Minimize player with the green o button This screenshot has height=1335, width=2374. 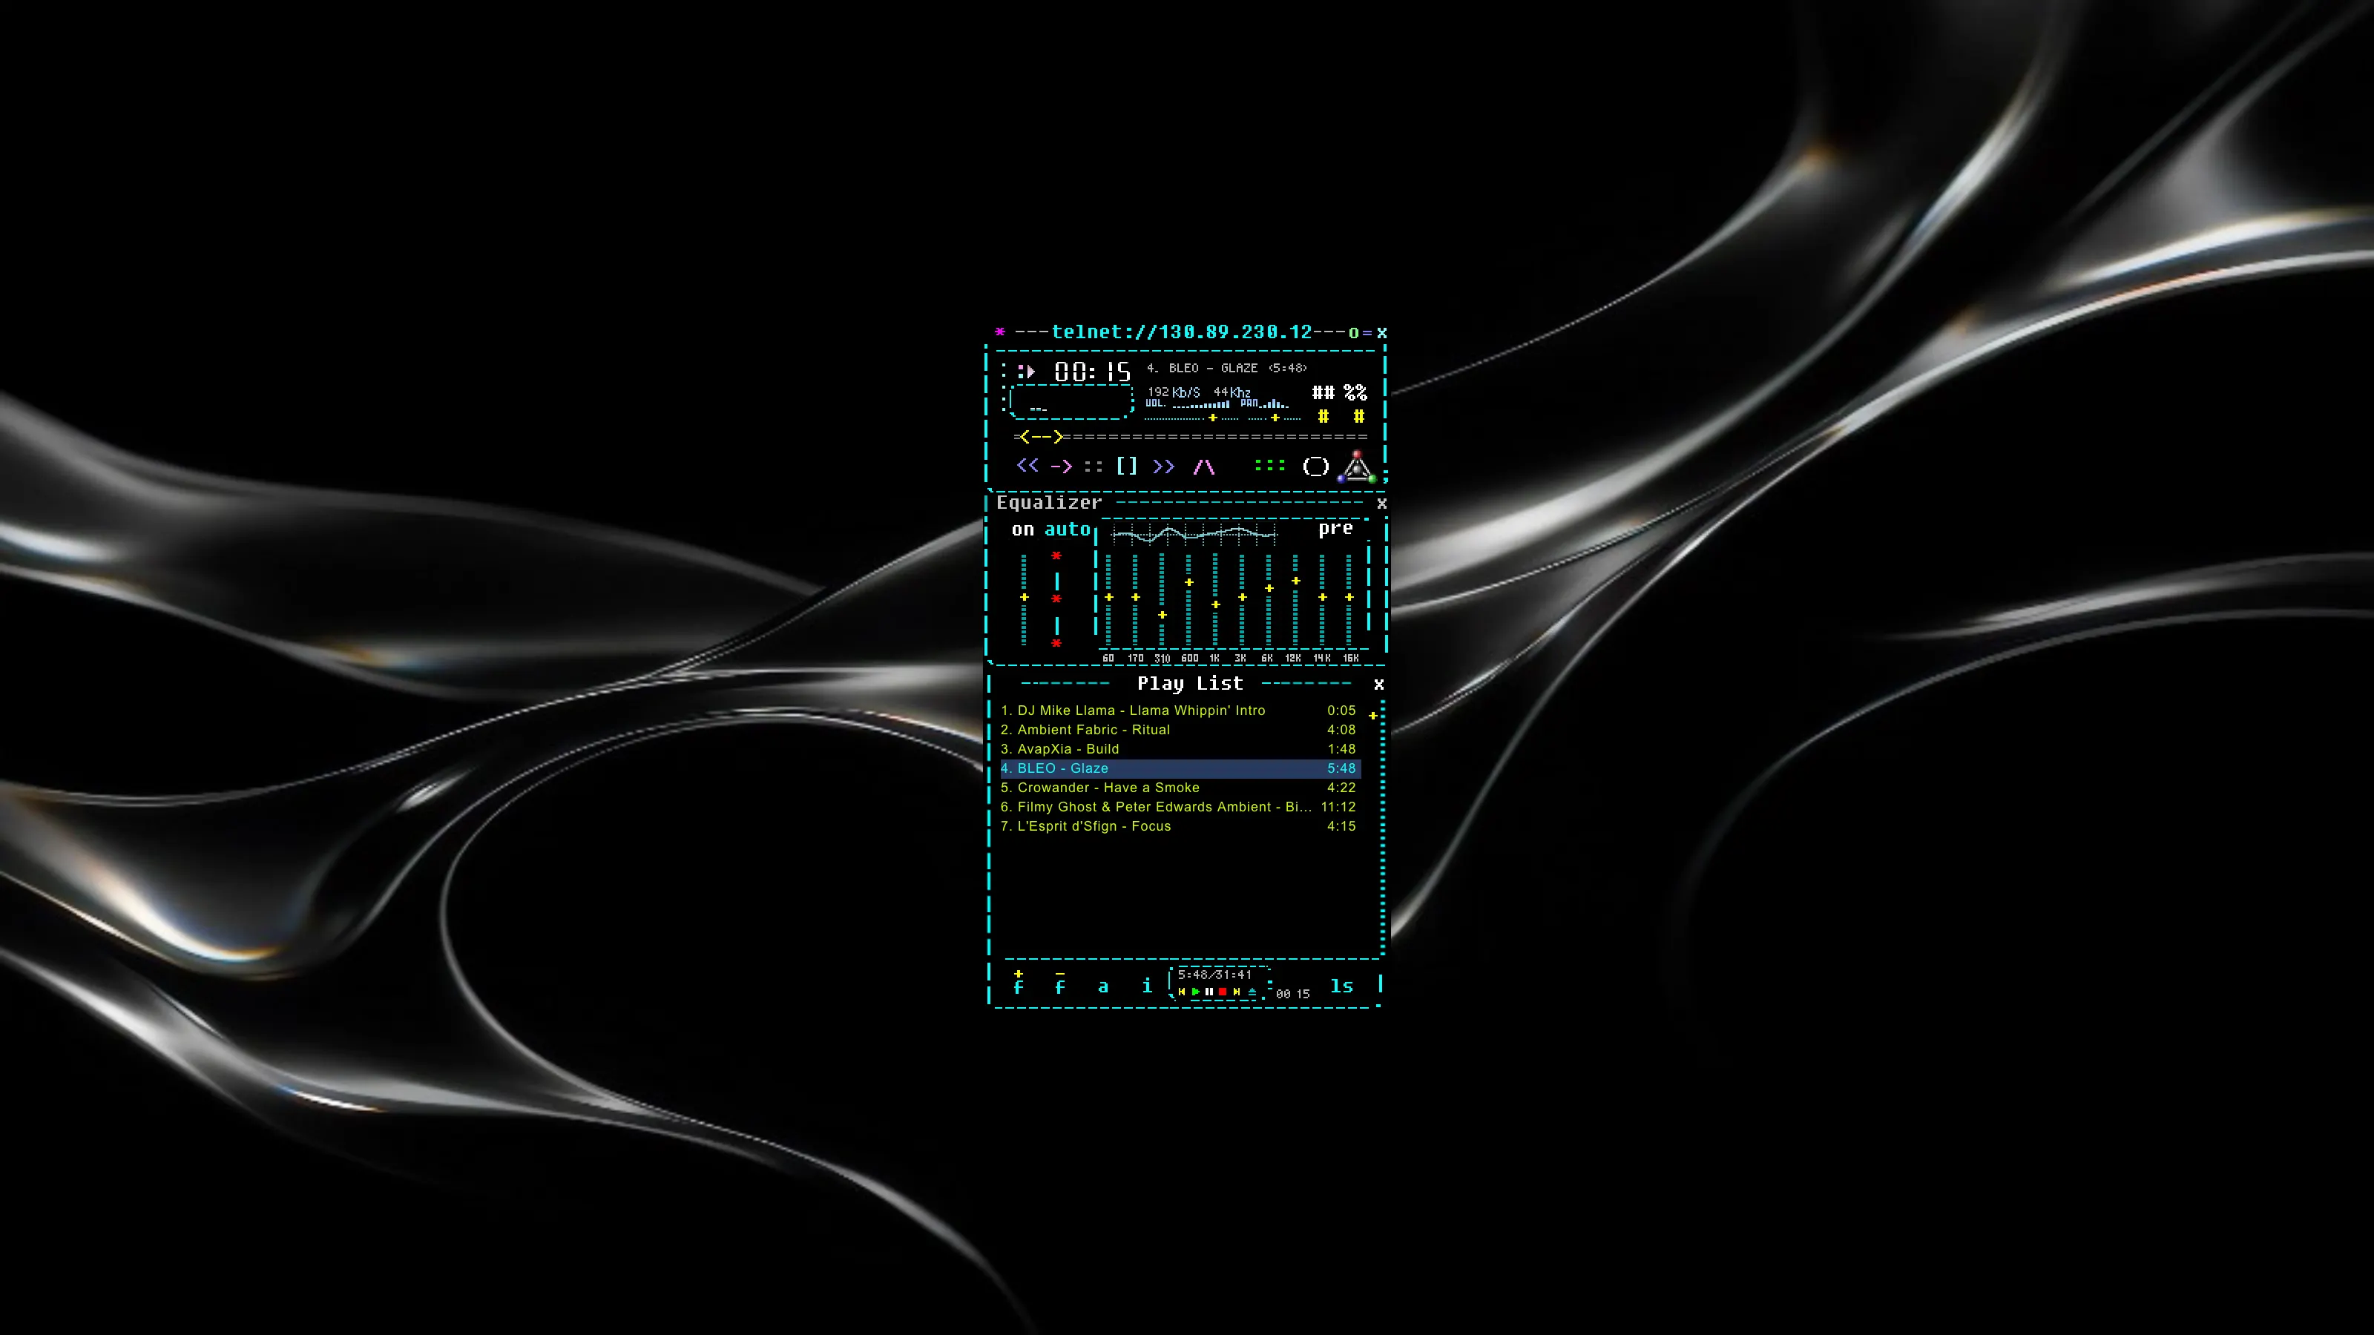[1354, 332]
